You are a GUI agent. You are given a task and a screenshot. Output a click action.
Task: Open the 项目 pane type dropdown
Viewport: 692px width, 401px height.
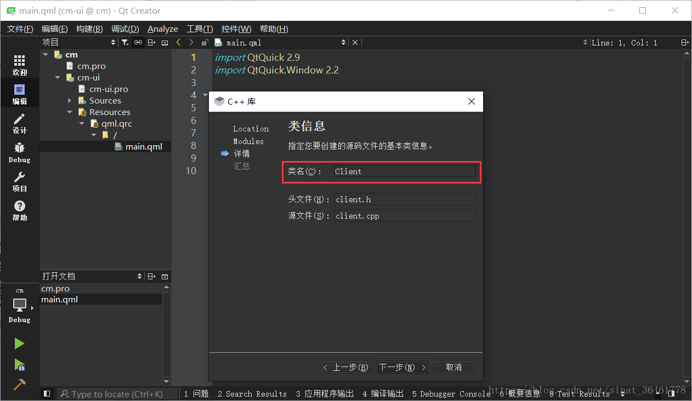click(114, 42)
